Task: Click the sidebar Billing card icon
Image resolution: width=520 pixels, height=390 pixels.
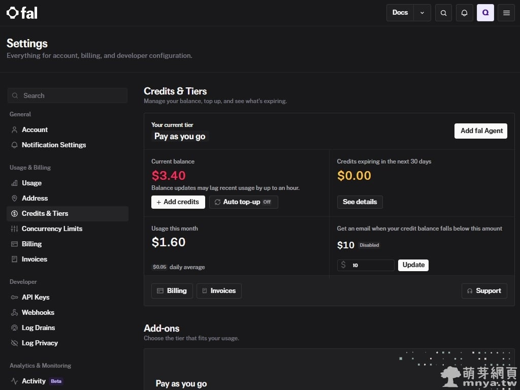Action: point(14,244)
